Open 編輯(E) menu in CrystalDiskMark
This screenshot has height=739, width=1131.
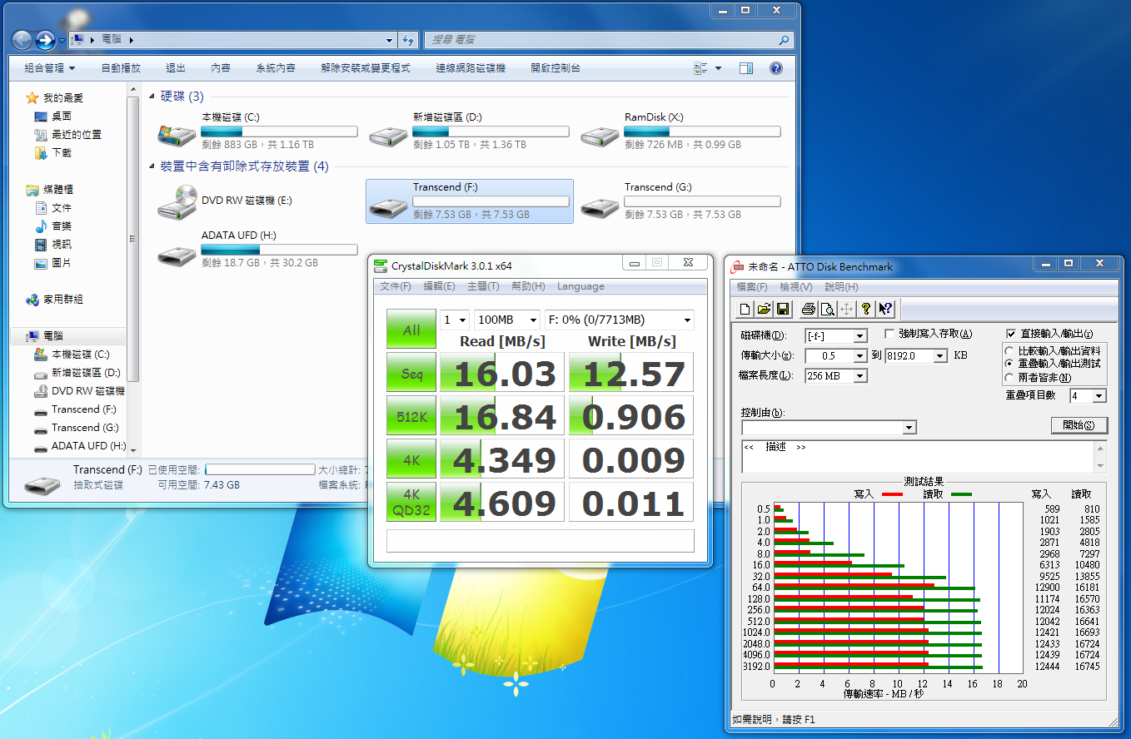coord(440,286)
